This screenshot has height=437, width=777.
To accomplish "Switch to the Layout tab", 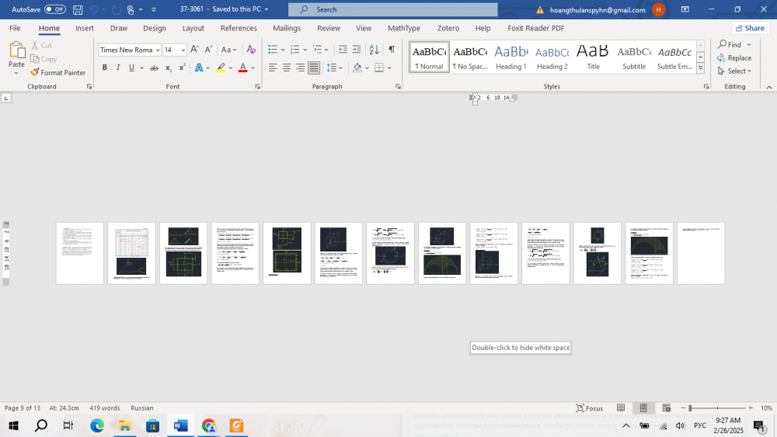I will 193,28.
